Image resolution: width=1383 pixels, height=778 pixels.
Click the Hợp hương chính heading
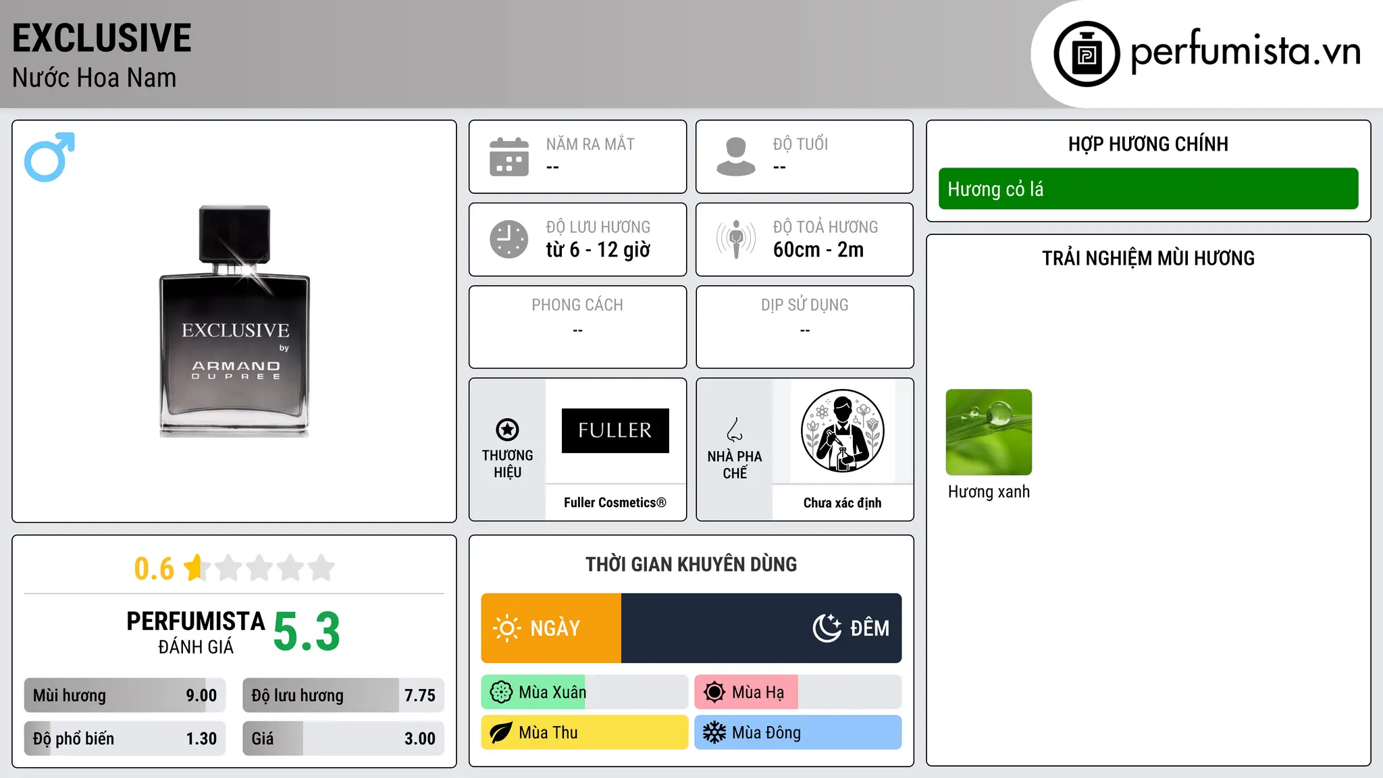[1148, 144]
